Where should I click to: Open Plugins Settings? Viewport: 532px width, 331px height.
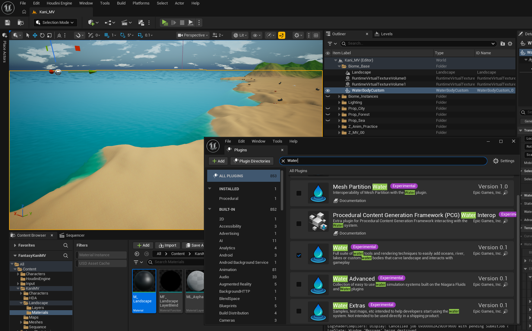point(504,161)
